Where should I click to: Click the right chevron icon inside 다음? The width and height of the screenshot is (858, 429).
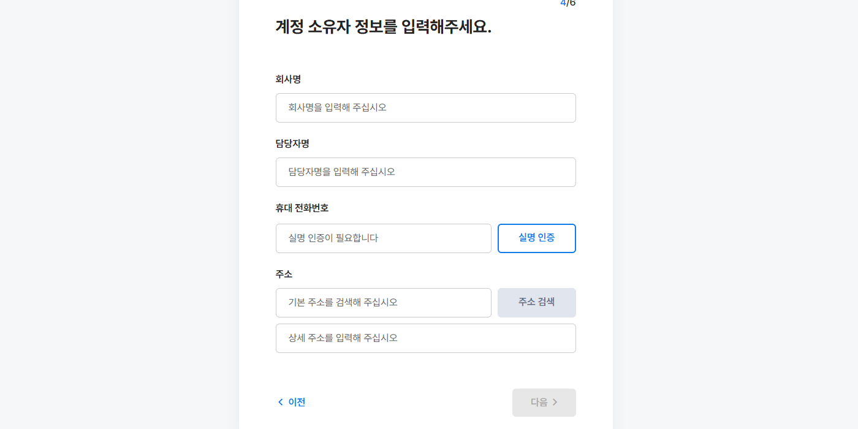tap(555, 402)
